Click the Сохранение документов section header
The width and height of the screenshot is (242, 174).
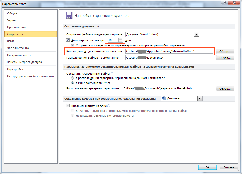[82, 26]
